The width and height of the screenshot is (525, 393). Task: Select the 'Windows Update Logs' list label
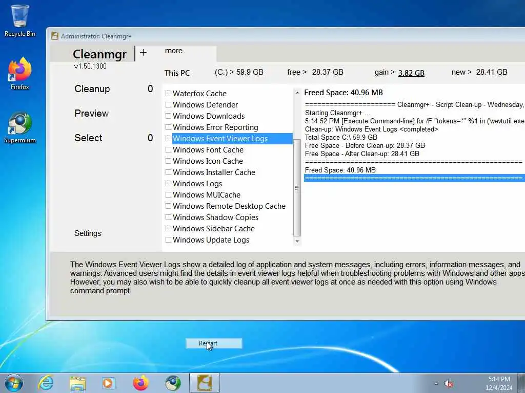coord(211,240)
